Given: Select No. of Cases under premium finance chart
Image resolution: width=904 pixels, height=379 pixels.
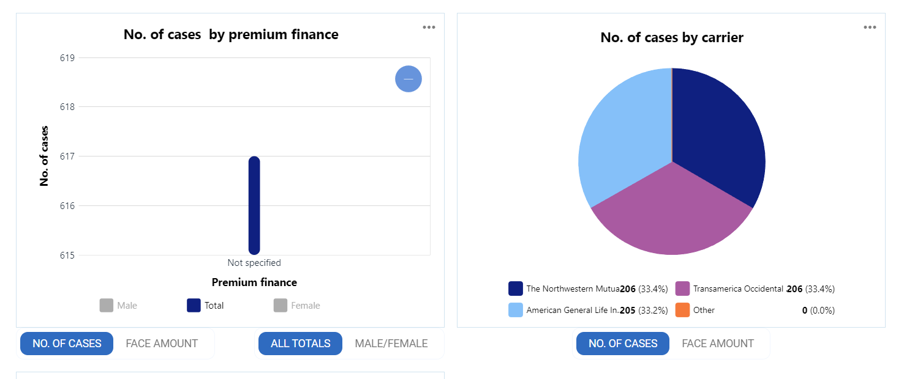Looking at the screenshot, I should tap(67, 344).
